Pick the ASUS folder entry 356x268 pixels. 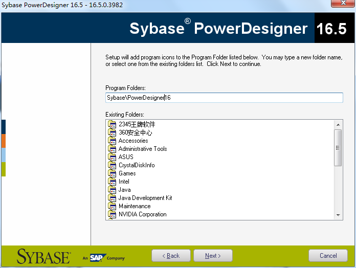(126, 157)
